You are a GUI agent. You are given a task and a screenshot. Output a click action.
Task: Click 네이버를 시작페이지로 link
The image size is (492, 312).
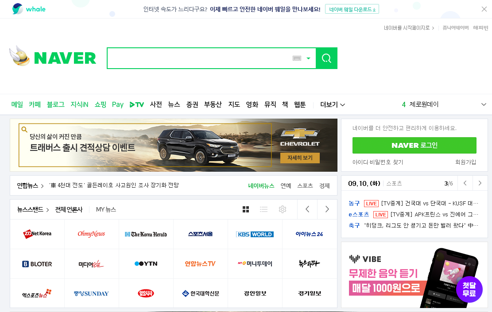point(409,28)
